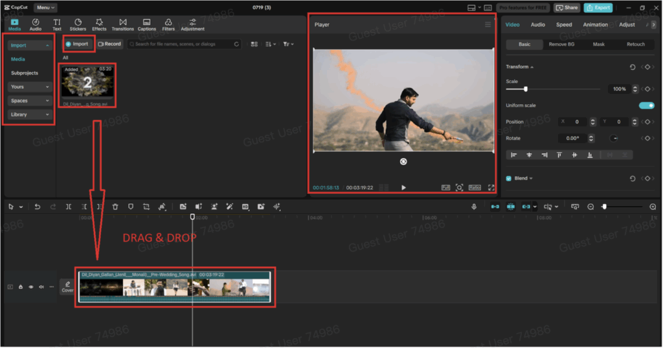Screen dimensions: 663x348
Task: Toggle track visibility eye icon
Action: [31, 287]
